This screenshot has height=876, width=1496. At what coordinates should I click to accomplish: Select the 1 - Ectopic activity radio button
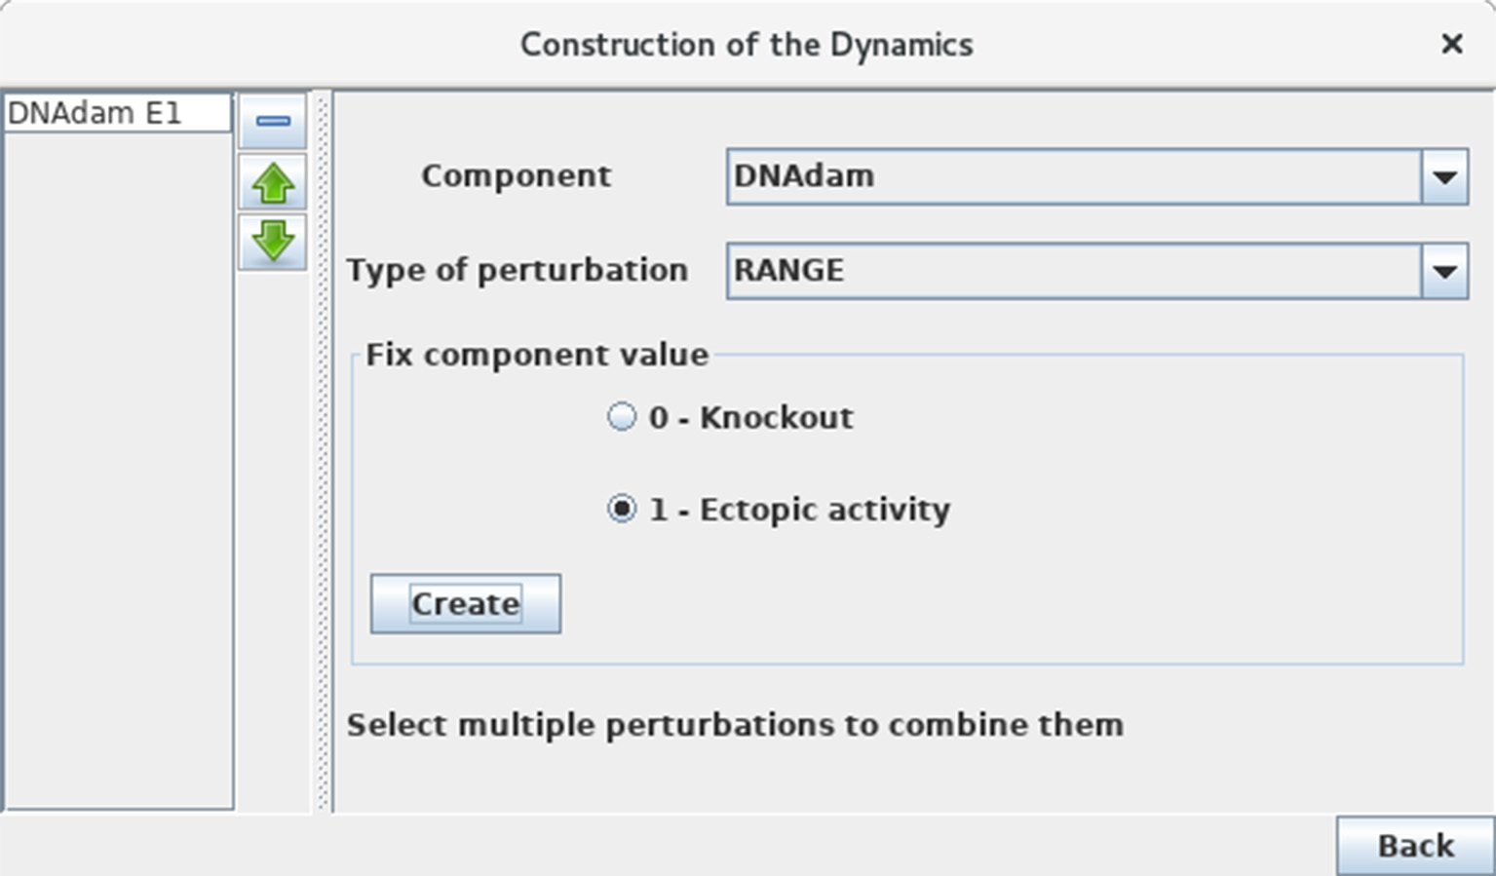click(x=622, y=509)
